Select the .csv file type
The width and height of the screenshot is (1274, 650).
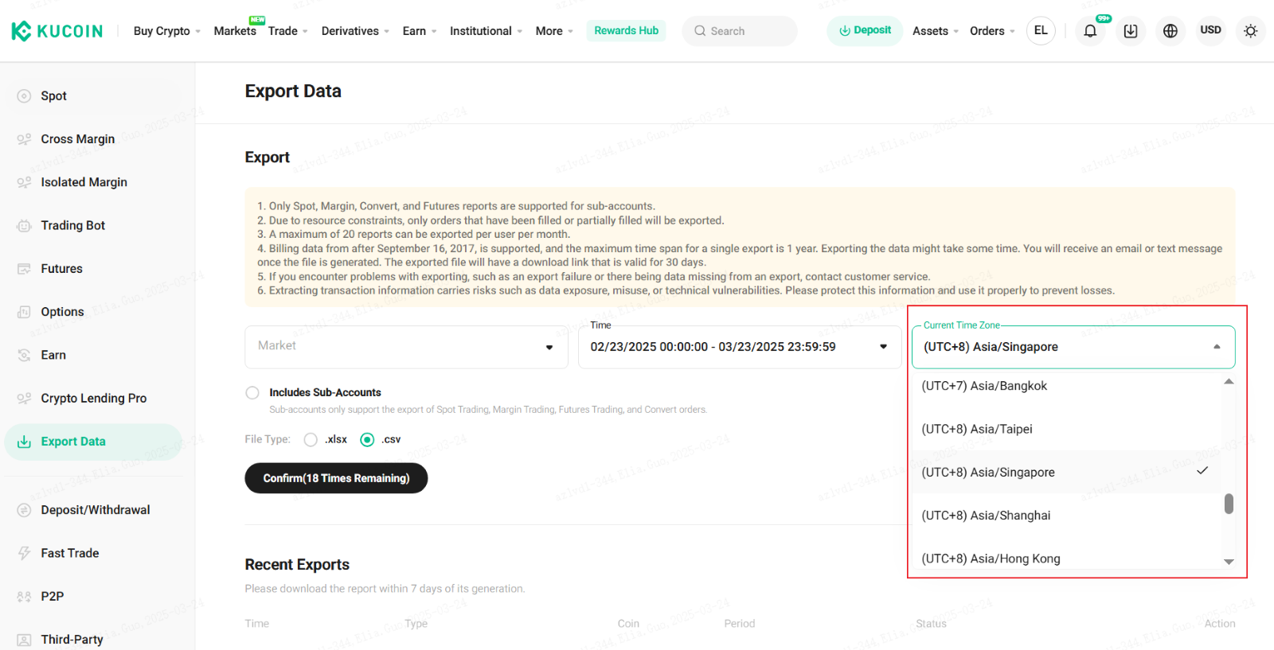pyautogui.click(x=367, y=440)
